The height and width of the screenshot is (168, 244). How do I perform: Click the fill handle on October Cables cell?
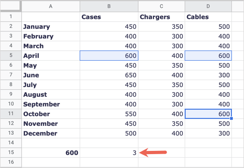(x=231, y=118)
